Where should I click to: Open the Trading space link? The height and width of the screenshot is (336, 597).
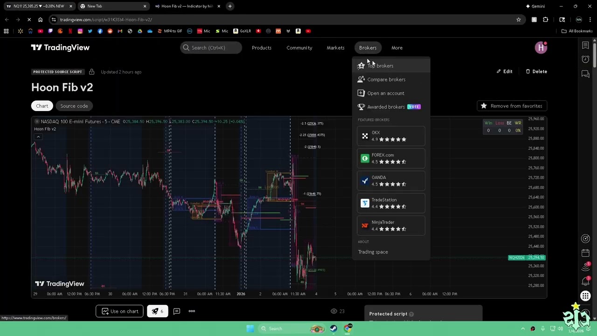(373, 252)
